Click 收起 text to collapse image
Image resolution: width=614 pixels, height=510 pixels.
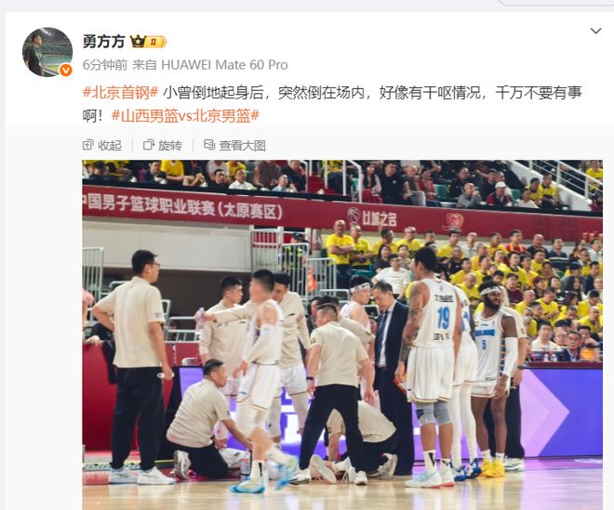coord(110,146)
